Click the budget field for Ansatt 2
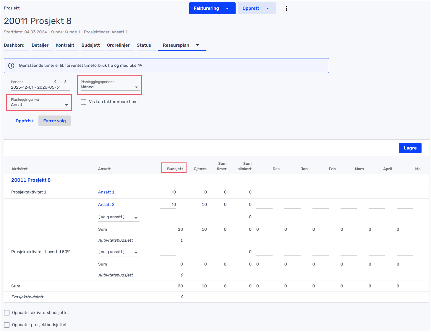This screenshot has height=332, width=431. click(168, 205)
